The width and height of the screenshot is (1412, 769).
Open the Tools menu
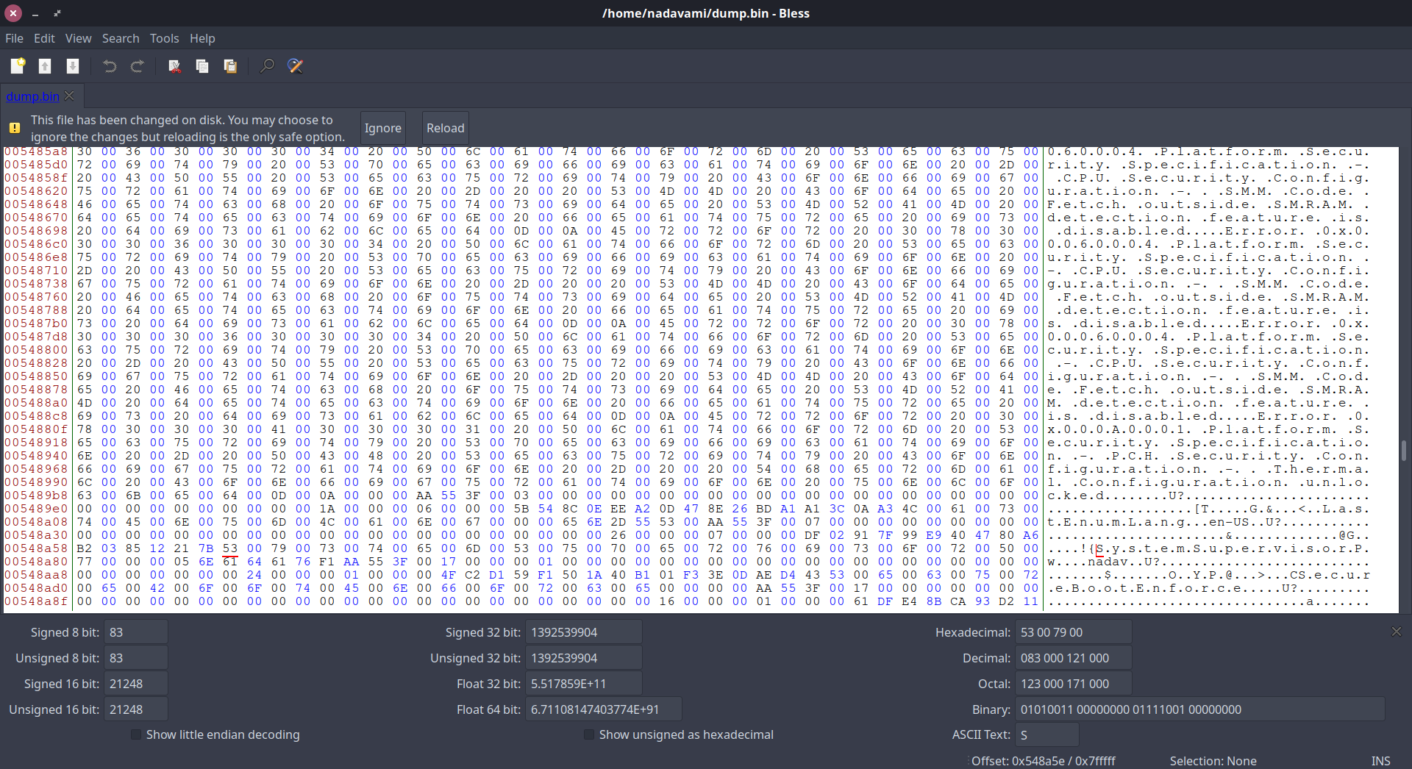[x=164, y=38]
